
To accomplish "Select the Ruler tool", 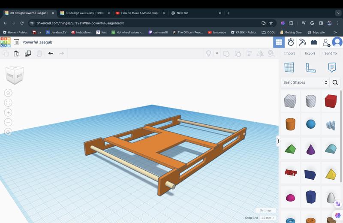I will pyautogui.click(x=310, y=67).
